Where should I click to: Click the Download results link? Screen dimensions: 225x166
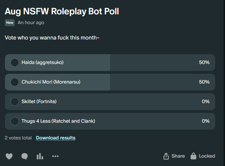click(56, 138)
